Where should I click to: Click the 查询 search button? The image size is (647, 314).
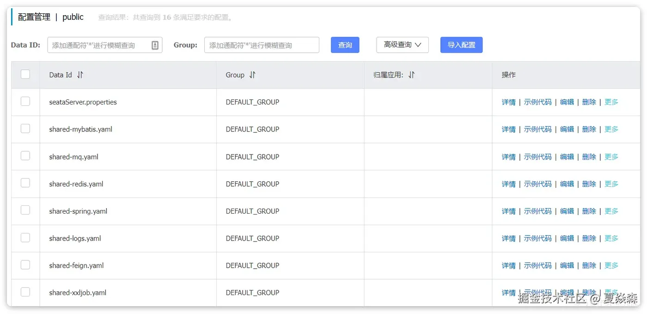pos(345,45)
